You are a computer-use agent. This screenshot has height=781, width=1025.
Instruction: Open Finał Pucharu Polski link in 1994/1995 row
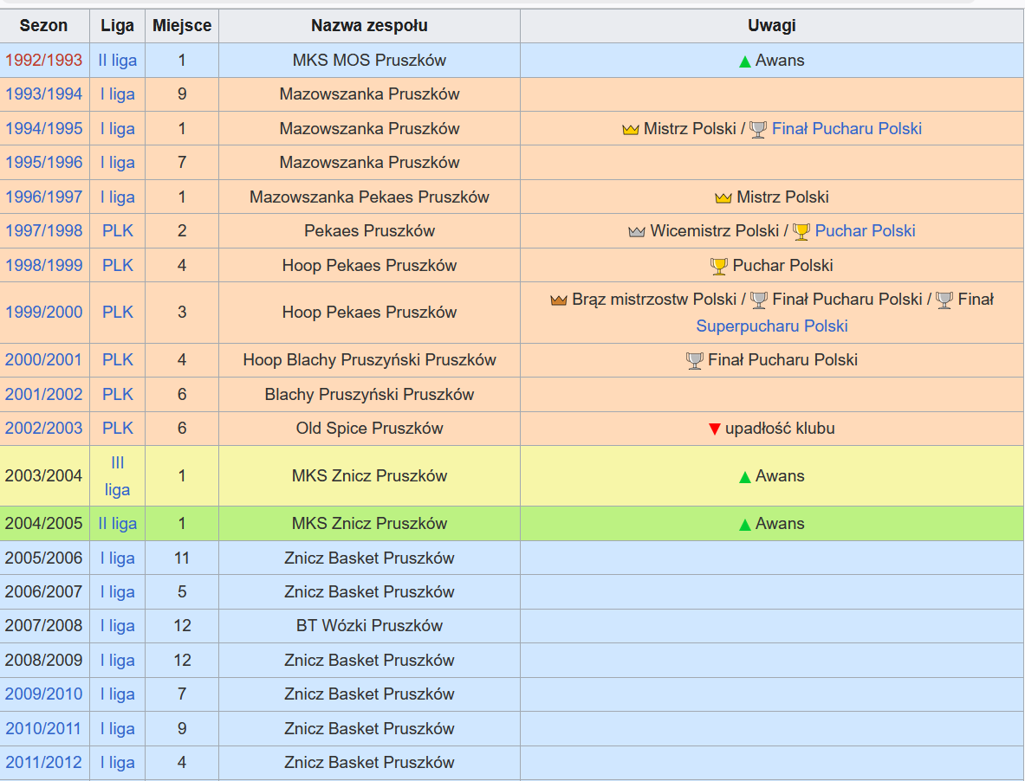click(x=847, y=129)
